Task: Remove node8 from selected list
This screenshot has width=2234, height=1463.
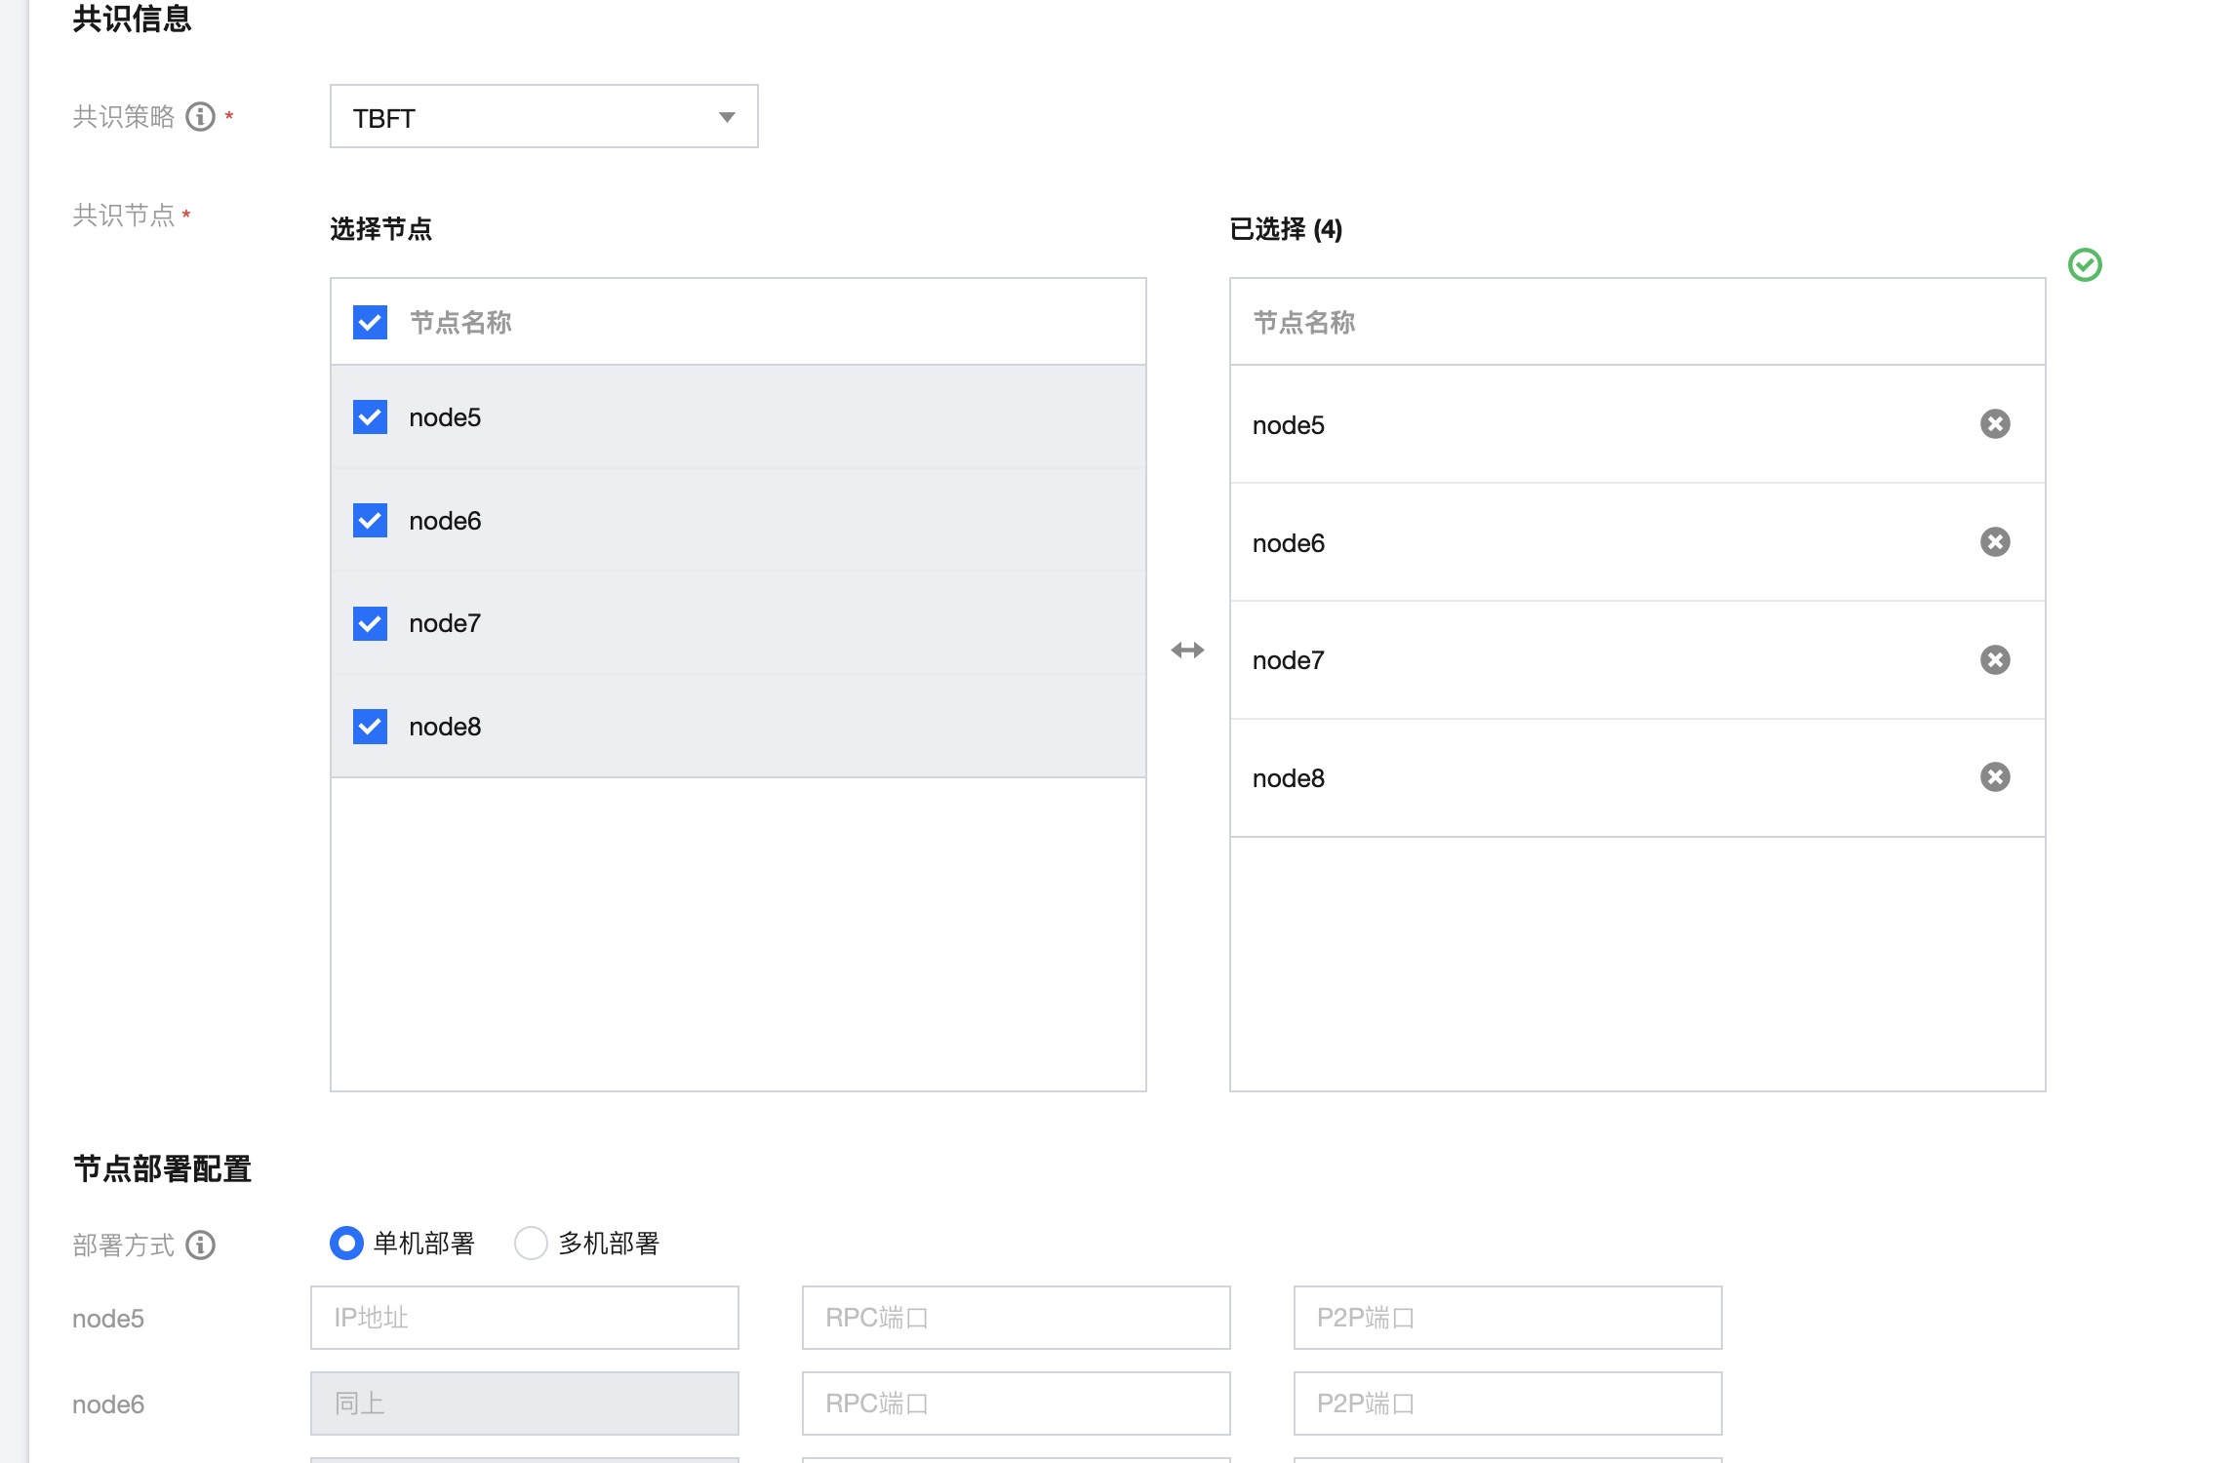Action: coord(1994,777)
